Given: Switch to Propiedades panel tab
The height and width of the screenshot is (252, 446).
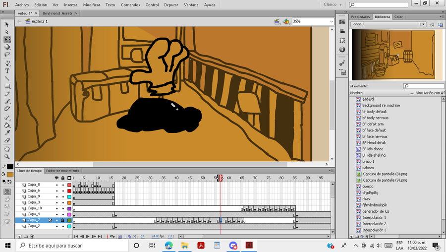Looking at the screenshot, I should 360,17.
